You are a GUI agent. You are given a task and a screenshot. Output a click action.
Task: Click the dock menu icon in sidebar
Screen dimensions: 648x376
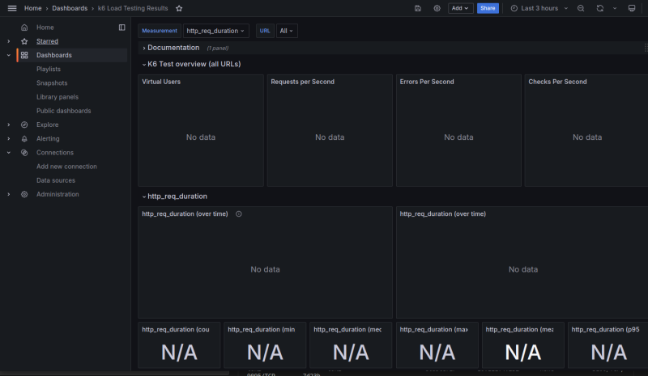[x=122, y=27]
